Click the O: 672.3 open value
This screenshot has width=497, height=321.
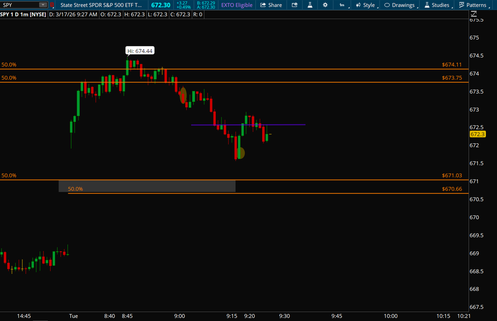click(x=111, y=14)
